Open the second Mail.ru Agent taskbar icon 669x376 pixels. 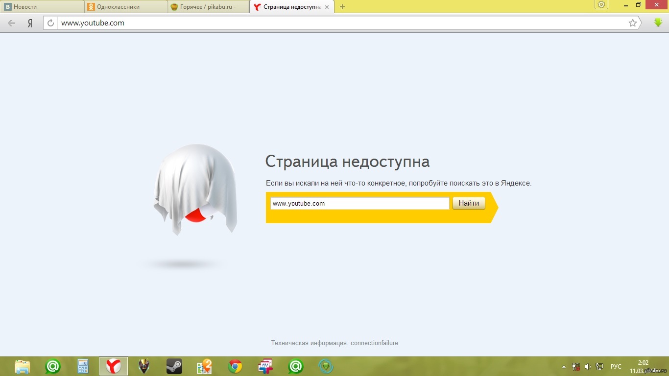(x=295, y=366)
